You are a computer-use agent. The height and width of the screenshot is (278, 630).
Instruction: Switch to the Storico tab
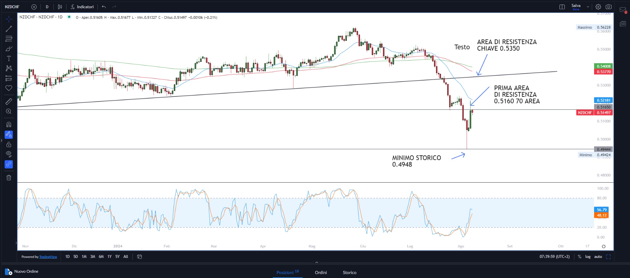(349, 272)
